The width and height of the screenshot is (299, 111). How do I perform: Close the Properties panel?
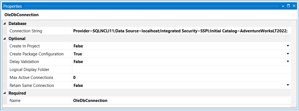[293, 6]
